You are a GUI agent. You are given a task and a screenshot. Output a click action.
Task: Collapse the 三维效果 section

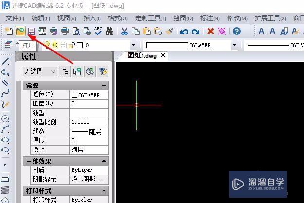[x=104, y=161]
